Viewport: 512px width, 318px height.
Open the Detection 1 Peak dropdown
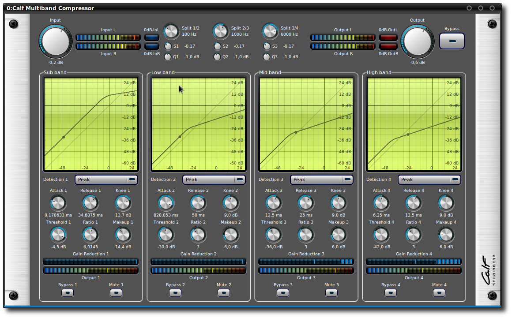tap(106, 180)
